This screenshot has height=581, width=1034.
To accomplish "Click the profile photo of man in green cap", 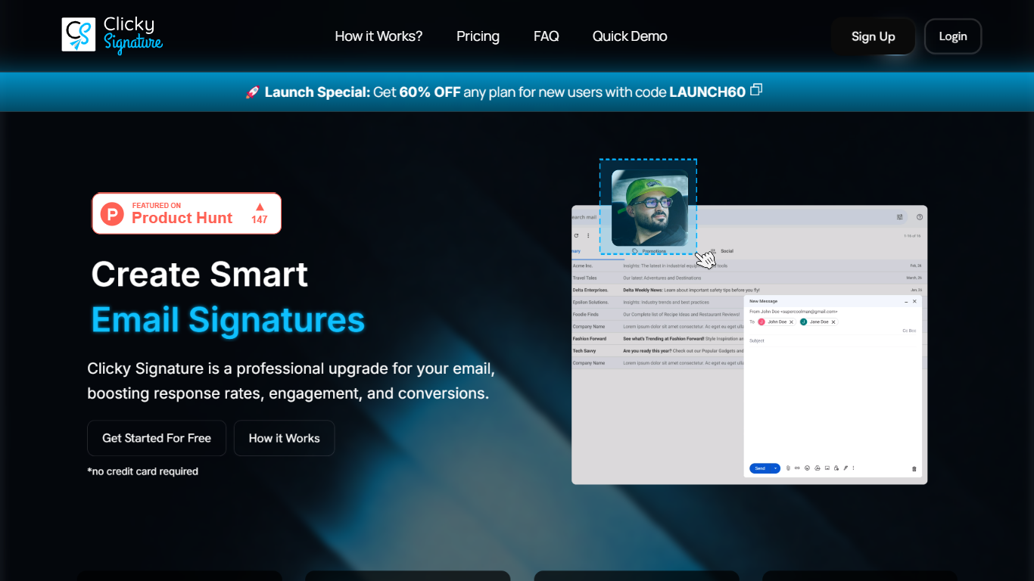I will coord(649,208).
